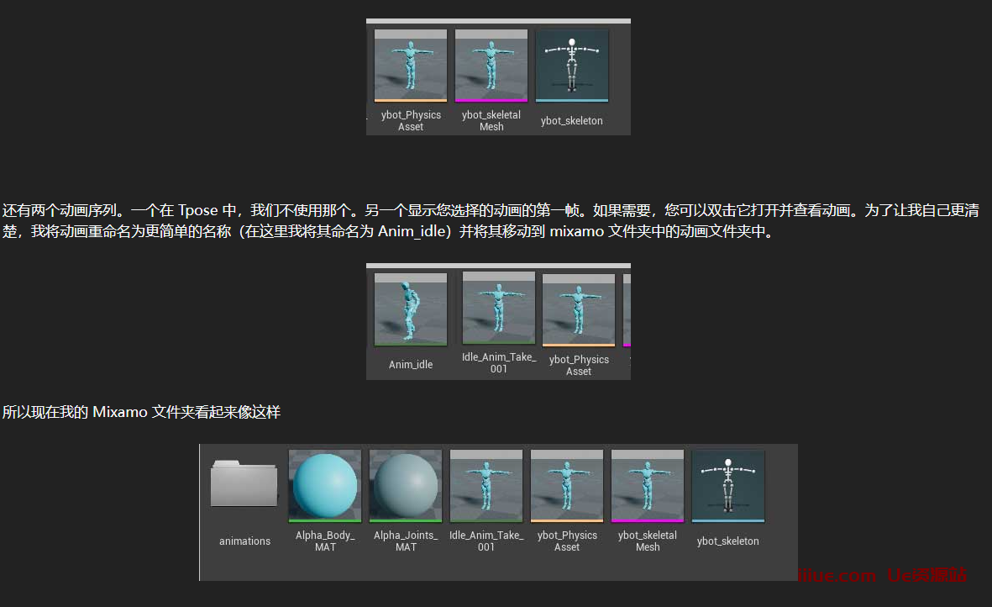Click the partially hidden asset at middle panel's right edge
The height and width of the screenshot is (607, 992).
[627, 309]
